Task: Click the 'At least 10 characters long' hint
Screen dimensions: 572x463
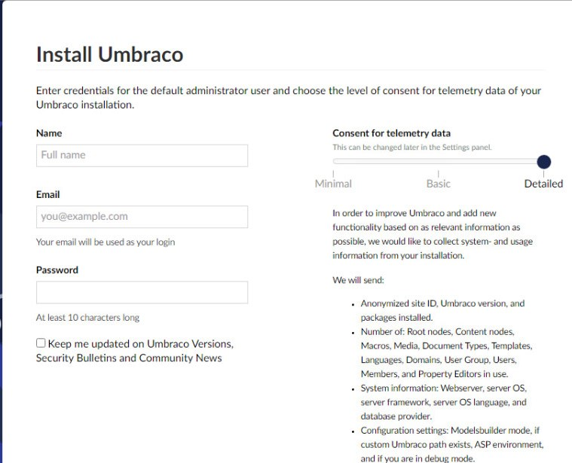Action: (x=87, y=318)
